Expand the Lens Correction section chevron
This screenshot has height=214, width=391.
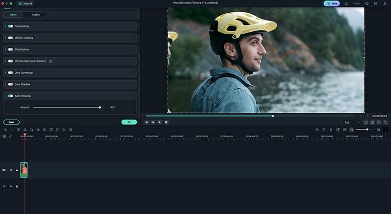[x=6, y=73]
